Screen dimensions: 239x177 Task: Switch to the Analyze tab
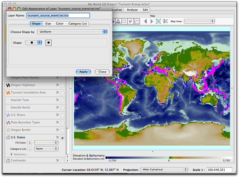pos(132,10)
